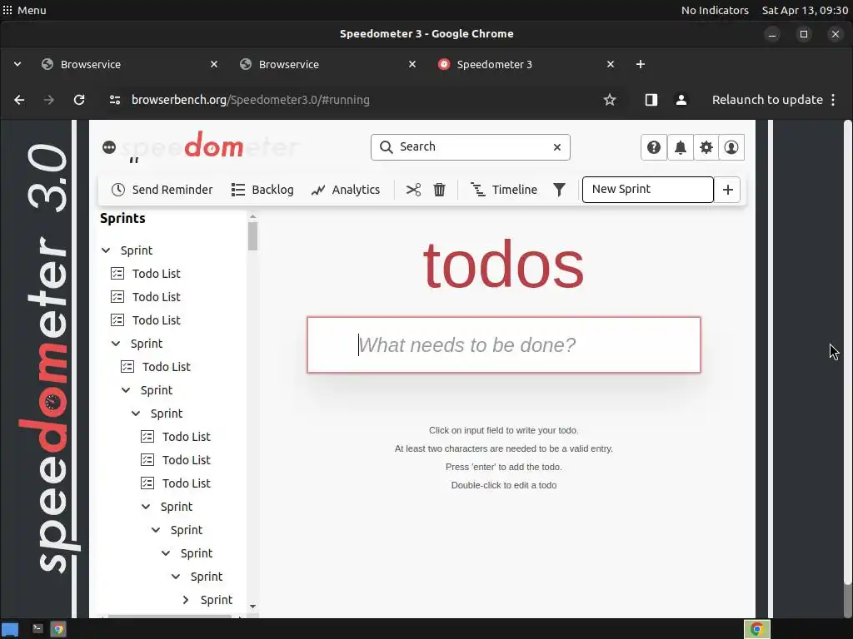The width and height of the screenshot is (853, 639).
Task: Click the date and time indicator
Action: pyautogui.click(x=805, y=10)
